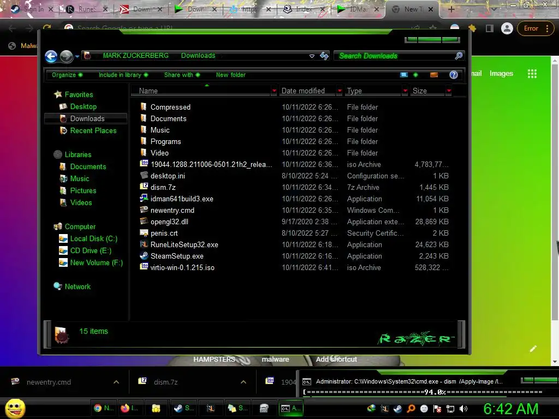Select Desktop in Favorites sidebar
The image size is (559, 419).
pyautogui.click(x=83, y=106)
